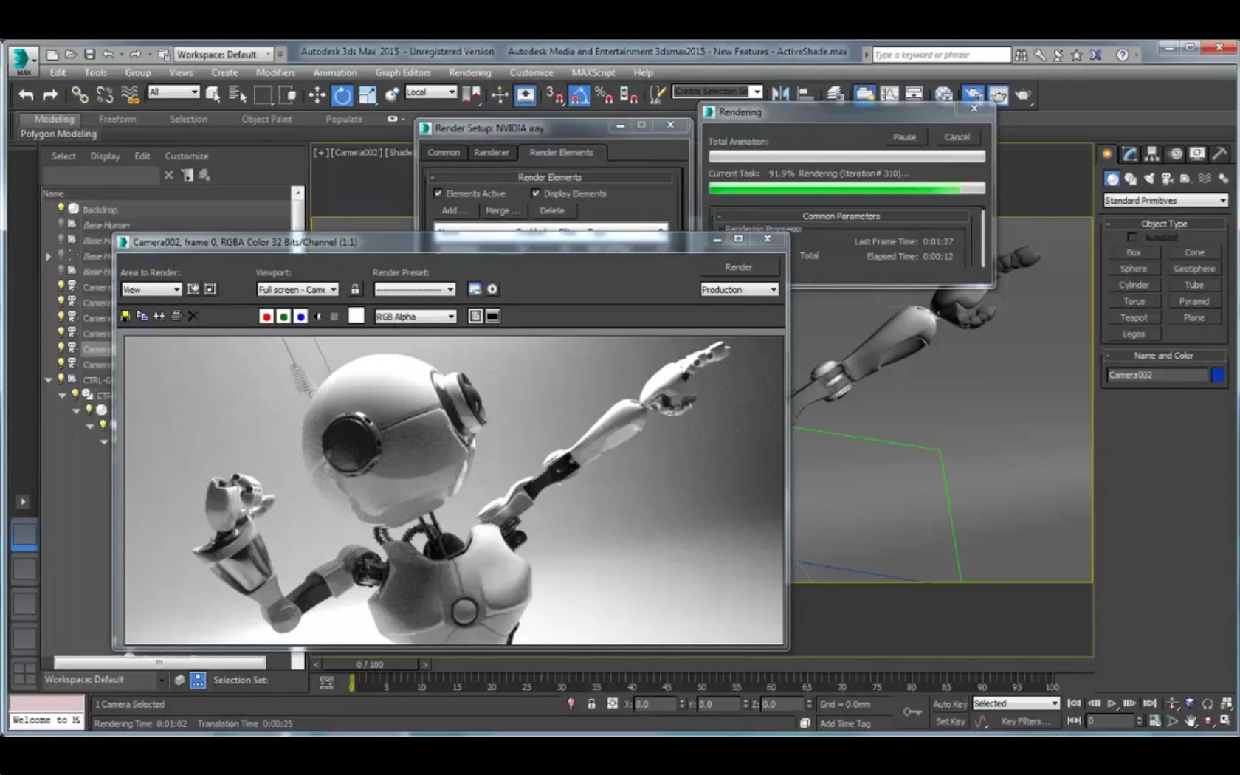
Task: Click the blue Camera002 color swatch
Action: click(1218, 375)
